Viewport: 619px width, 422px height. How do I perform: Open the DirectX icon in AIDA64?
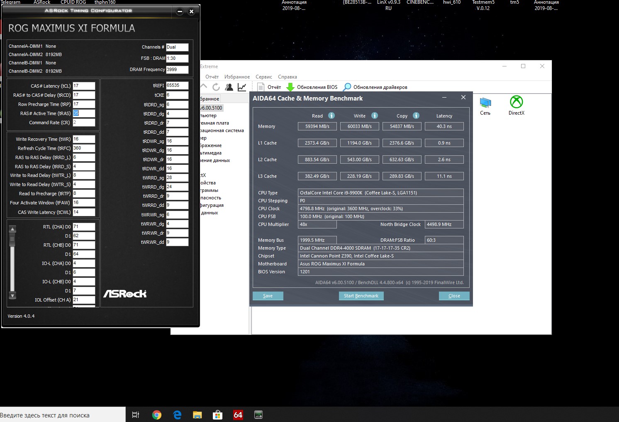[x=517, y=106]
